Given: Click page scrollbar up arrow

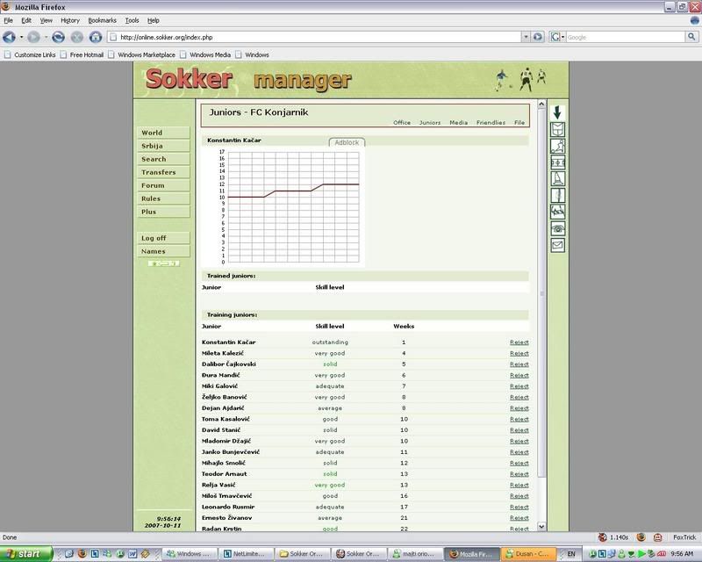Looking at the screenshot, I should pyautogui.click(x=541, y=104).
